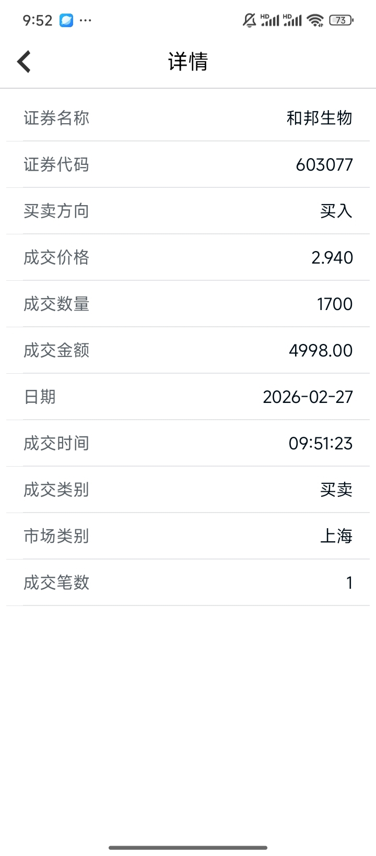Tap the bottom home gesture bar
376x856 pixels.
pyautogui.click(x=188, y=848)
